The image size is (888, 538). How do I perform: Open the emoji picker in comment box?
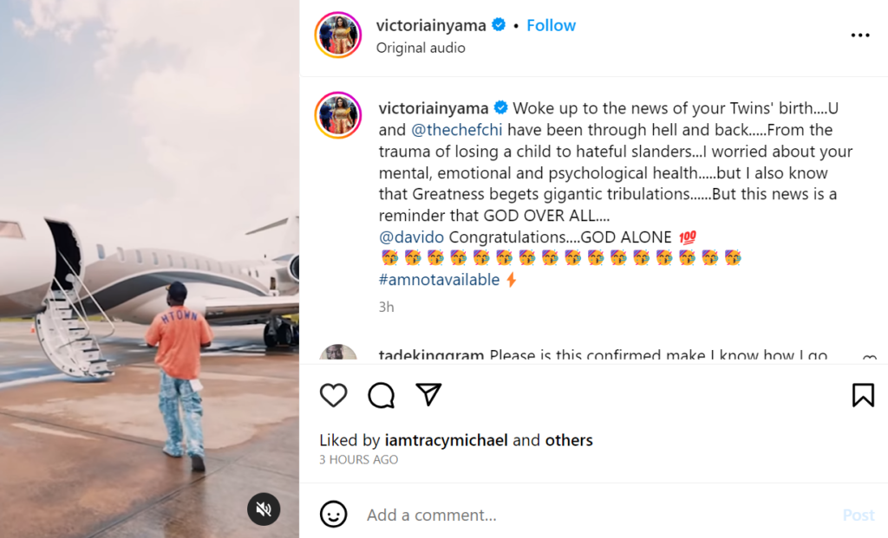coord(333,515)
